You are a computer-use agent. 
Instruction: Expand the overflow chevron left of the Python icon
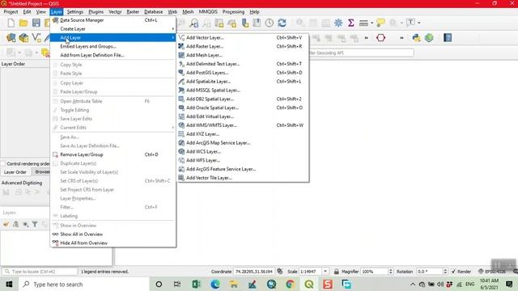pos(401,38)
